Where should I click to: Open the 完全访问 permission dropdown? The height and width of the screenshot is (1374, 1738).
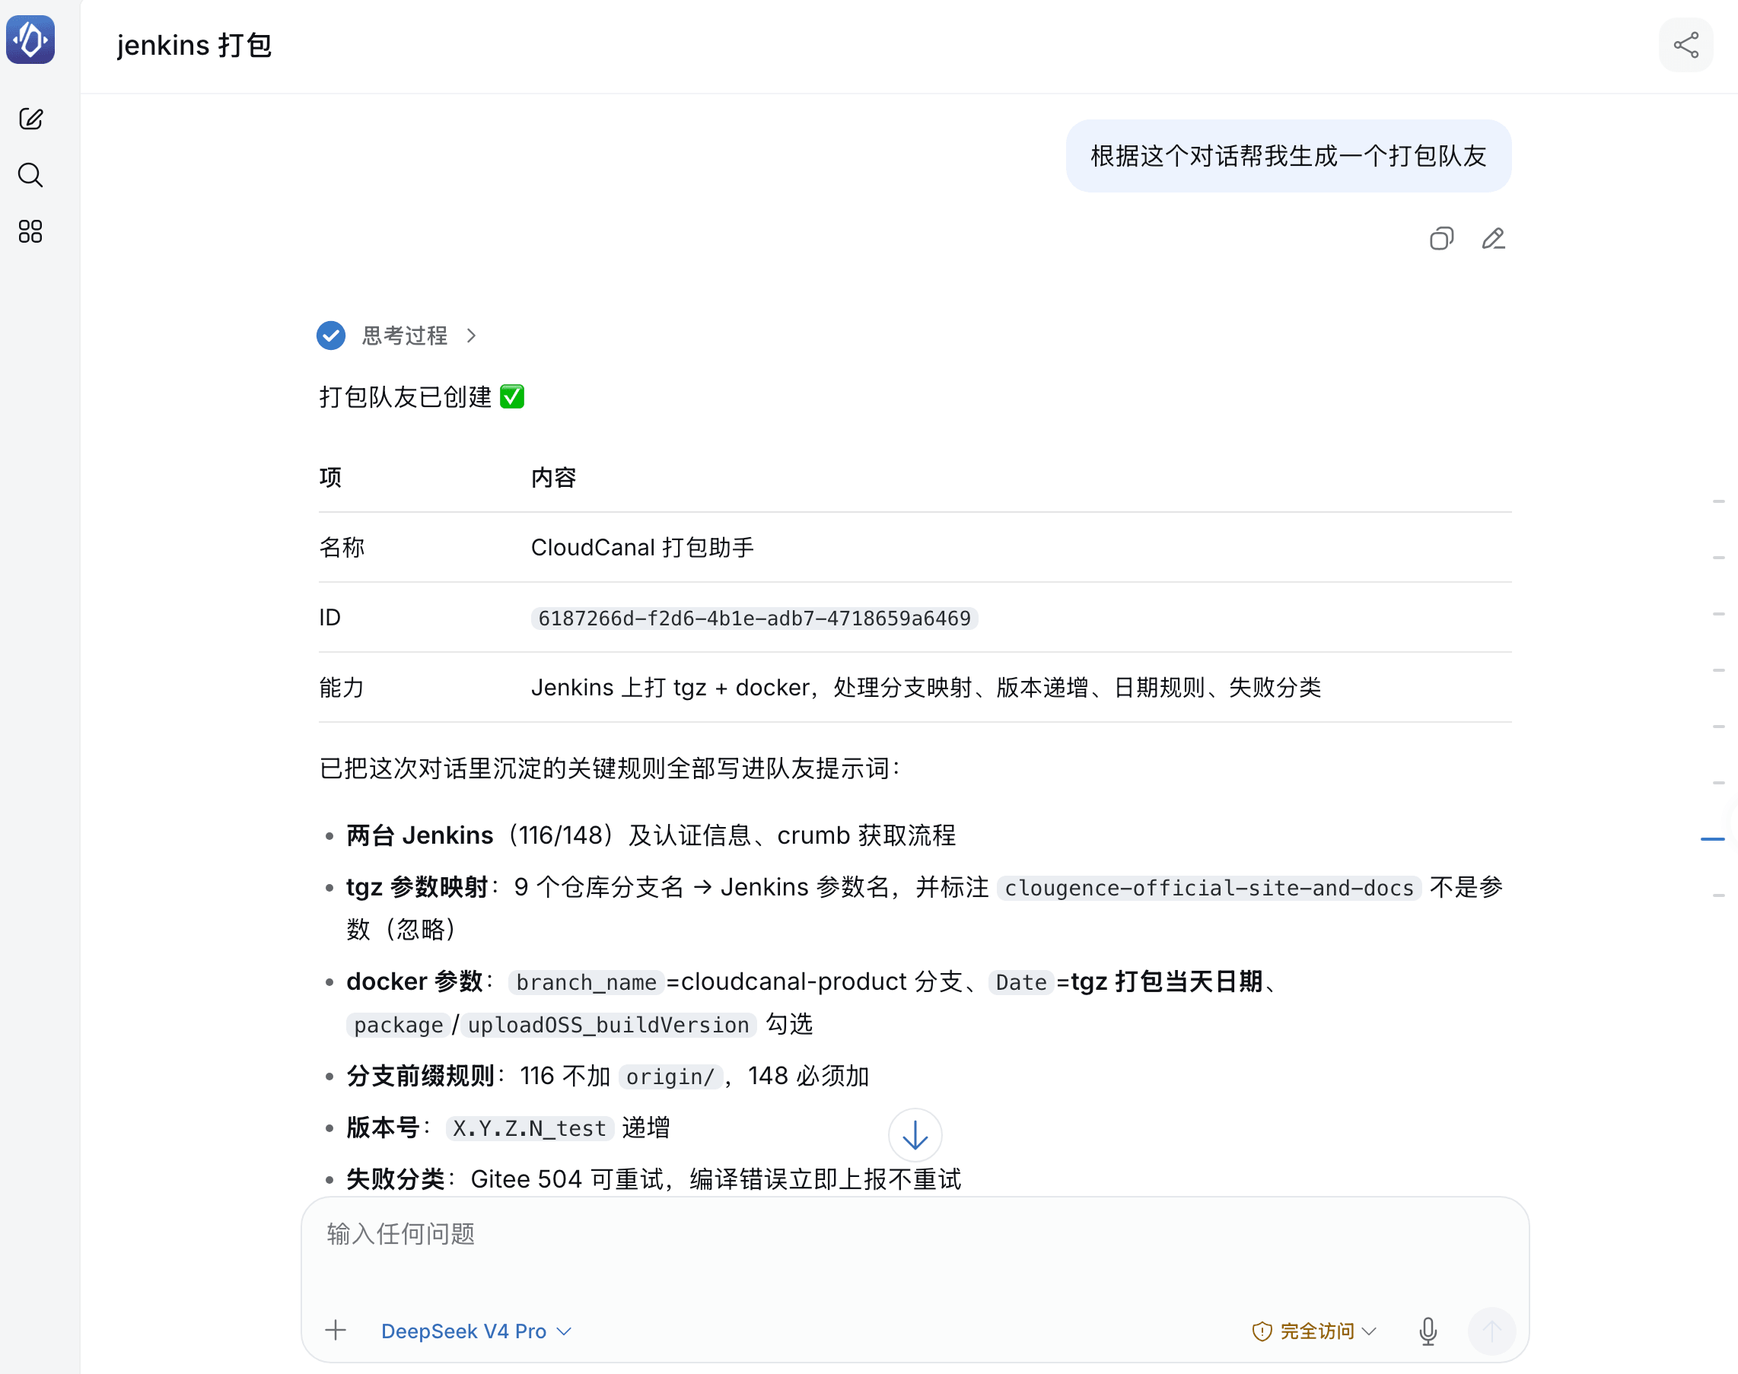pos(1314,1331)
